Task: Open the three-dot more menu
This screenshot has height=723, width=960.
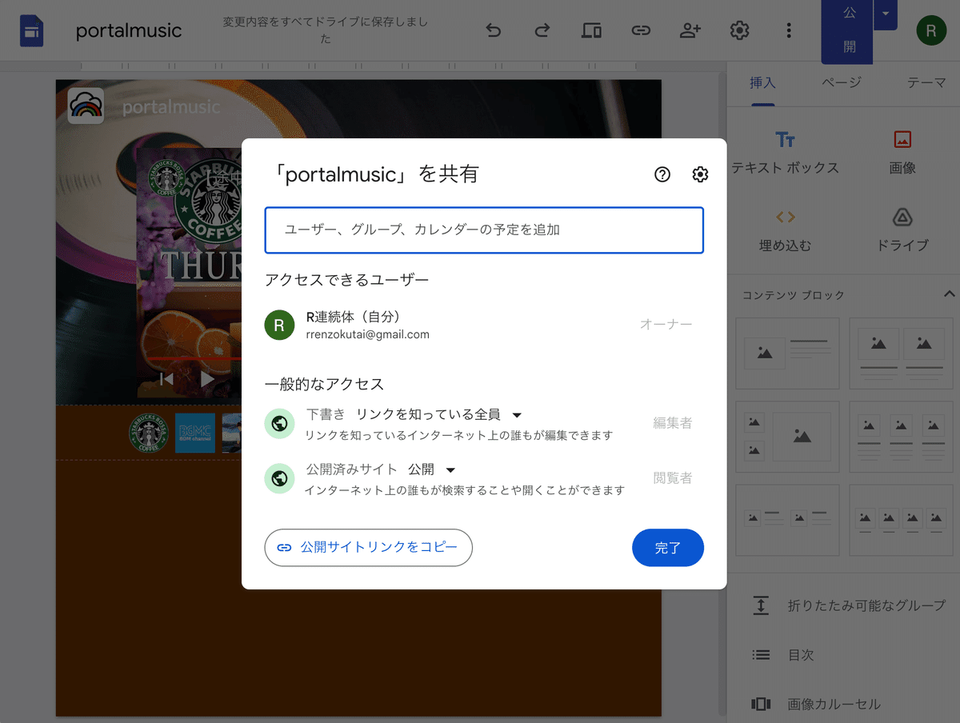Action: (789, 31)
